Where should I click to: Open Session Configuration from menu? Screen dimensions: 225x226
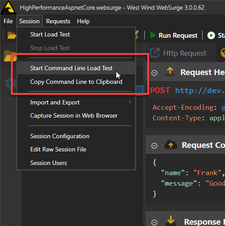pyautogui.click(x=76, y=136)
